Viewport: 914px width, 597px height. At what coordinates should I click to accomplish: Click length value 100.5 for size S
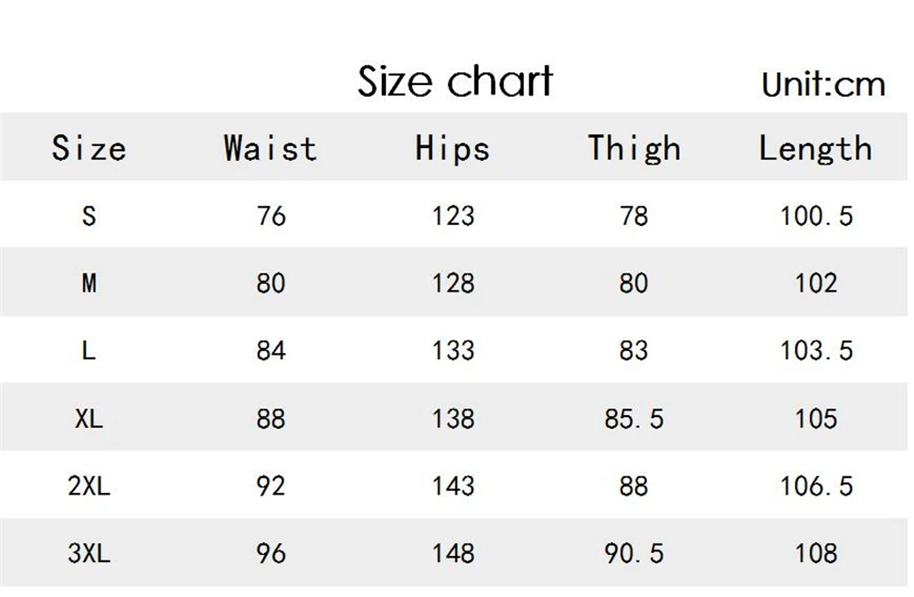coord(816,216)
